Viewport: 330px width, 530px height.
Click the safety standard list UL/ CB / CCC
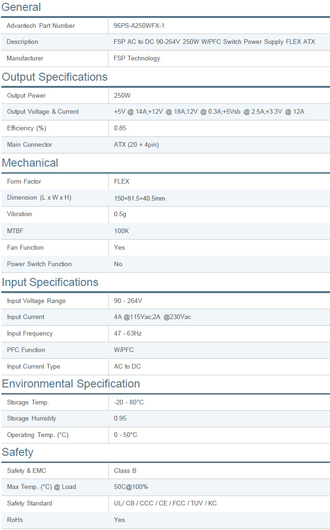[x=165, y=504]
